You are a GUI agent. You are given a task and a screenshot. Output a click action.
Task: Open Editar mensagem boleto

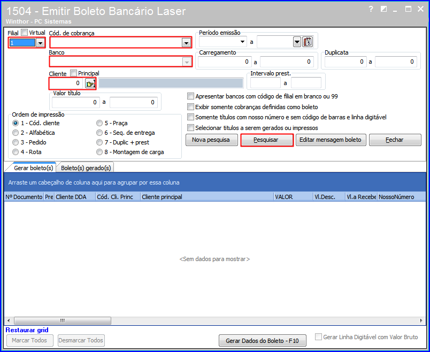tap(331, 140)
